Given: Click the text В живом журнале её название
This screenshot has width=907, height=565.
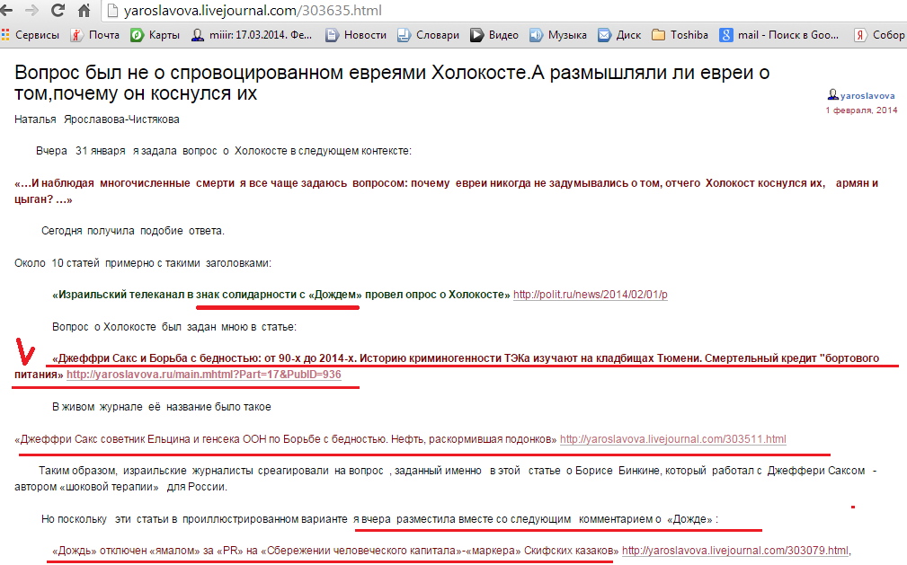Looking at the screenshot, I should [x=162, y=407].
